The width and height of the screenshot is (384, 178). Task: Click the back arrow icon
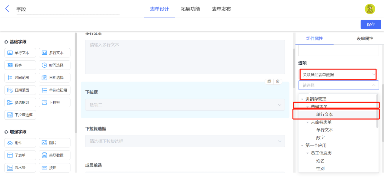point(7,9)
